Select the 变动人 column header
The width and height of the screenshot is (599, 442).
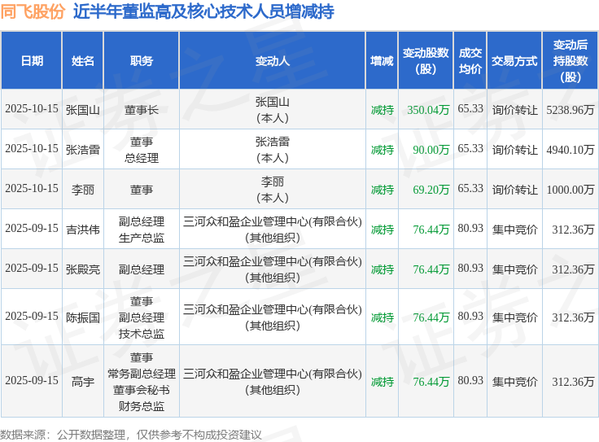tap(273, 61)
